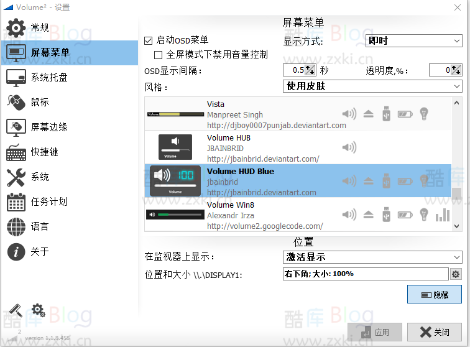
Task: Click the info icon beside 关于
Action: tap(16, 252)
